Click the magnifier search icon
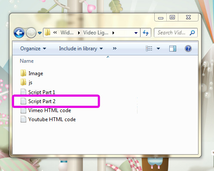 [x=192, y=33]
